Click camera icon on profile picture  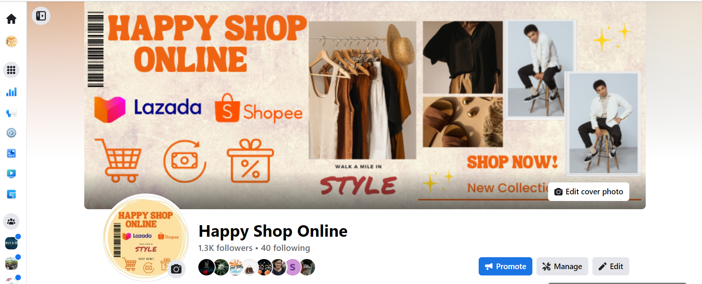(176, 269)
